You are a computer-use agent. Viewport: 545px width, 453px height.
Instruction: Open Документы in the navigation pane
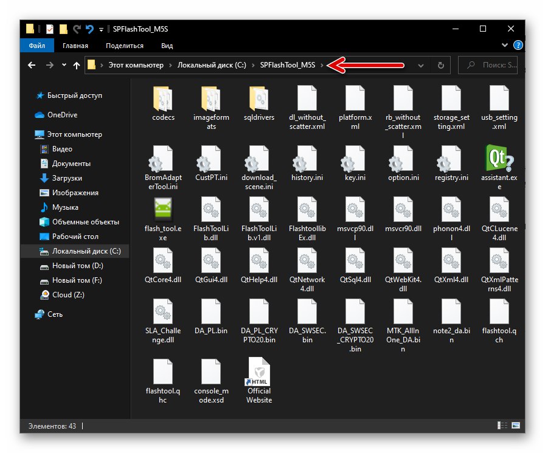(x=65, y=164)
